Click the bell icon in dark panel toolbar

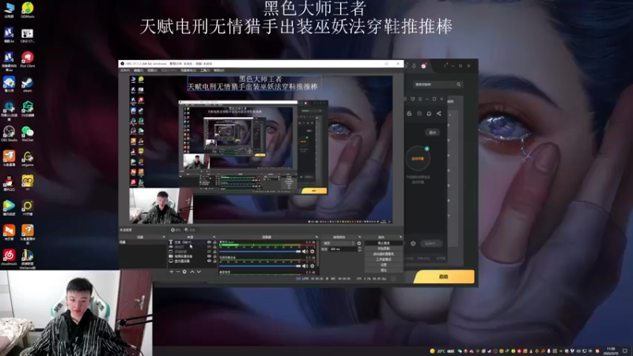429,113
